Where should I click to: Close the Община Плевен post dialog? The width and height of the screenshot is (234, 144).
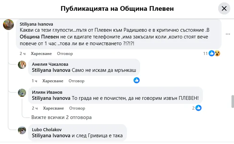coord(224,8)
